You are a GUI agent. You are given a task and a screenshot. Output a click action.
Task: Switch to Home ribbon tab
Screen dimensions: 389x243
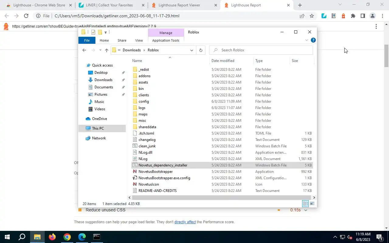pos(104,40)
